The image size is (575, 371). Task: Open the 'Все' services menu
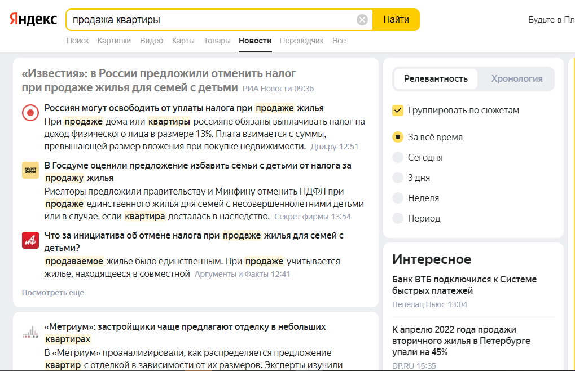pos(339,41)
